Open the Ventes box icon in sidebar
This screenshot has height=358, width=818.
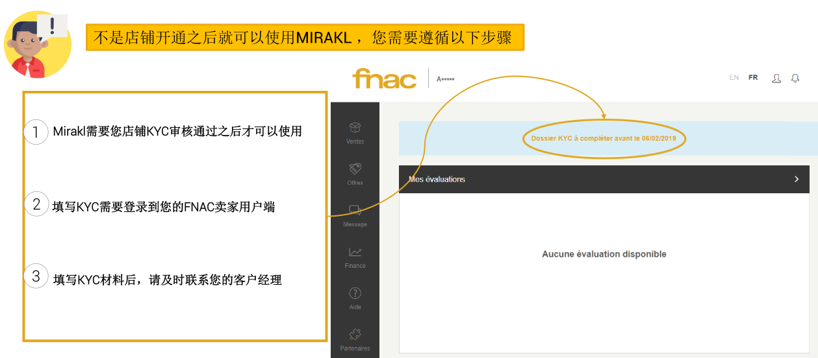[355, 128]
